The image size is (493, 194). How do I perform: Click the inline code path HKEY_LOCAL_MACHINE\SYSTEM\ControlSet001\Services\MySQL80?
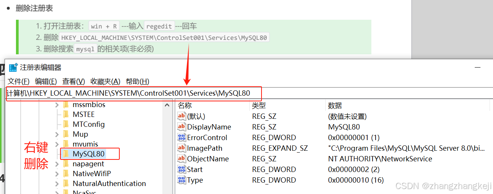(x=164, y=38)
